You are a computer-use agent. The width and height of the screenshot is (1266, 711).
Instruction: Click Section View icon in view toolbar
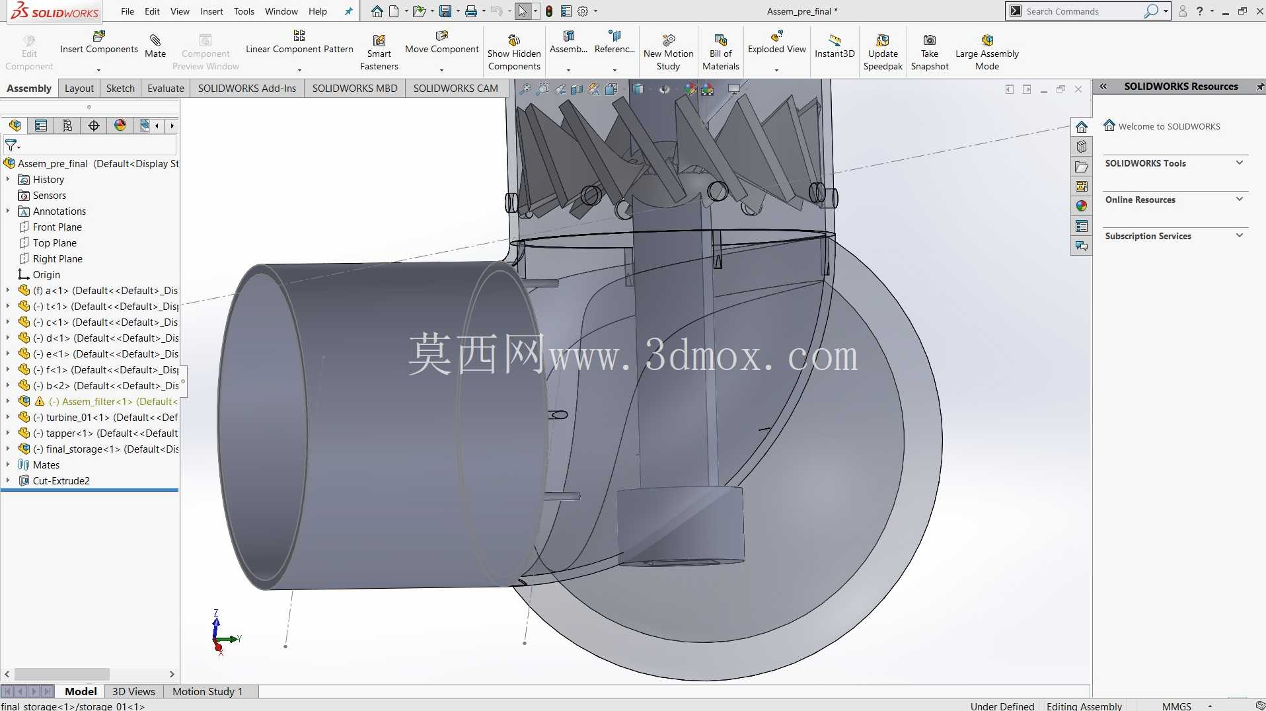[x=577, y=89]
